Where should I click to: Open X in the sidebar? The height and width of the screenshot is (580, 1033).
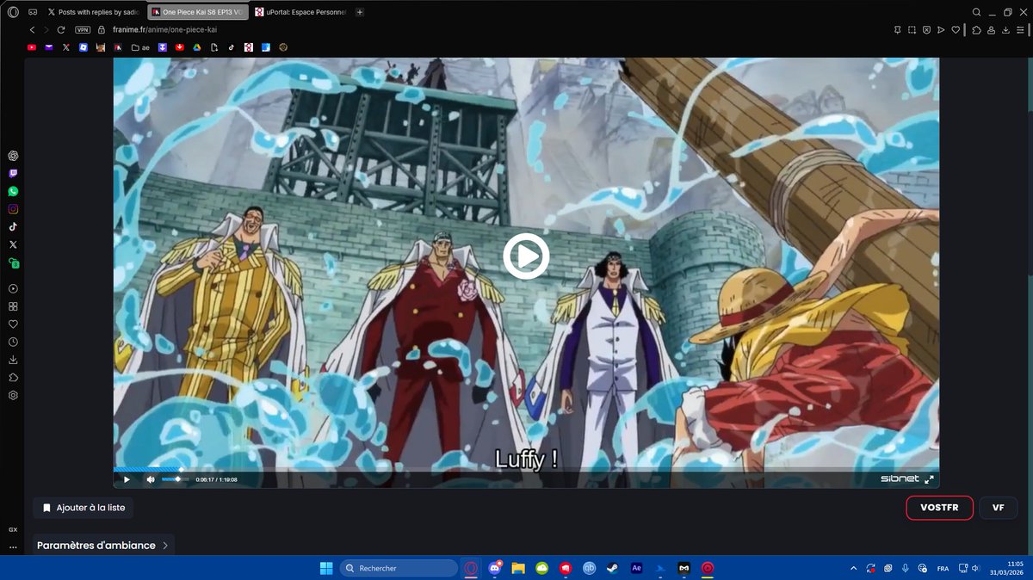click(13, 244)
